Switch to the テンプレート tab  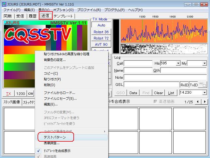(63, 16)
